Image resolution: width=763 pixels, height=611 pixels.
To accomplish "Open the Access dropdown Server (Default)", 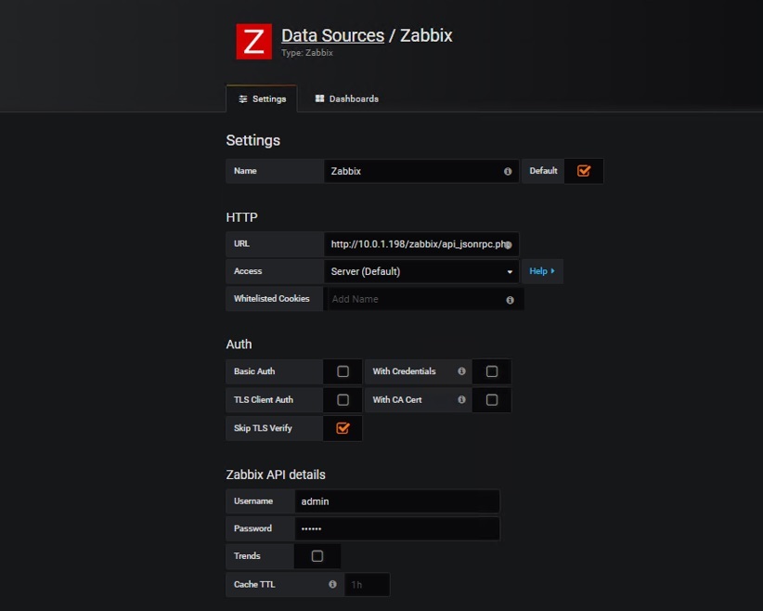I will click(420, 272).
